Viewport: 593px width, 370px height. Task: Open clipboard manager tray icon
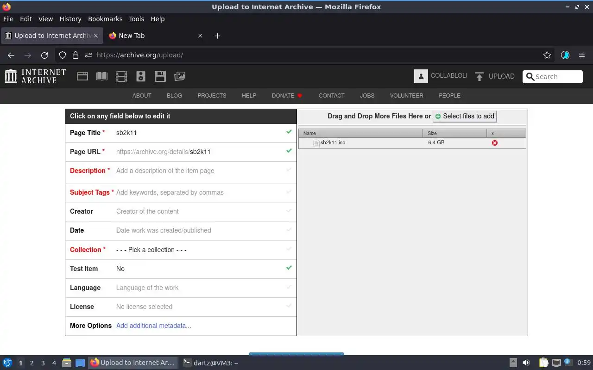543,363
